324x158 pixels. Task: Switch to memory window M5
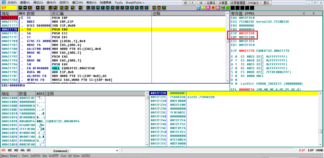[x=29, y=150]
